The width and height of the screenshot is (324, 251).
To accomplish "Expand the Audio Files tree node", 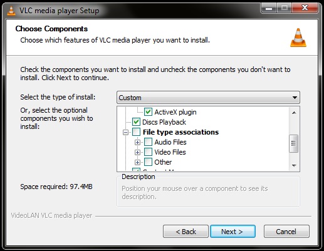I will [x=137, y=142].
